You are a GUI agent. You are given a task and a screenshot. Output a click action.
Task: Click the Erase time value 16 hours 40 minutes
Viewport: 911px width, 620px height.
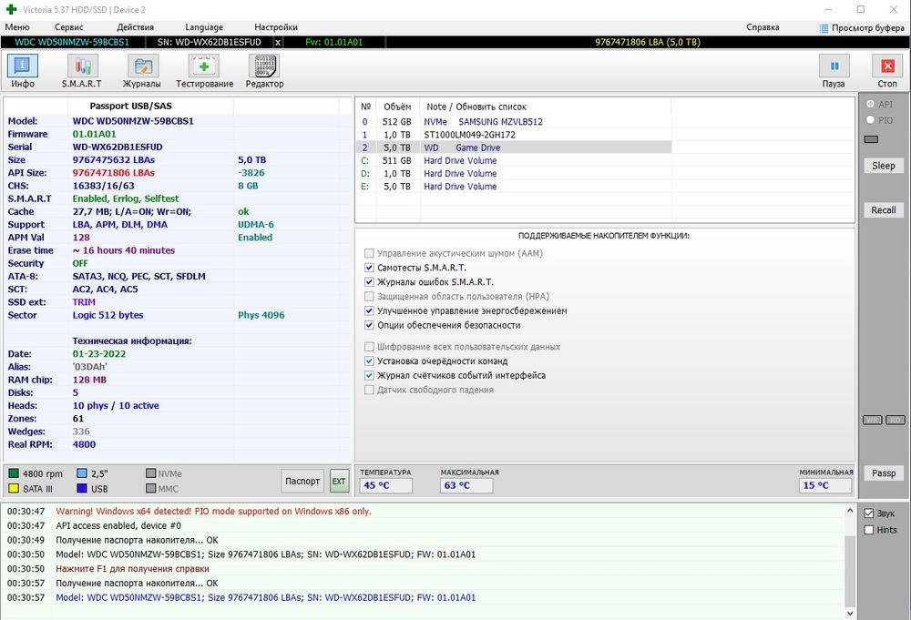(124, 250)
